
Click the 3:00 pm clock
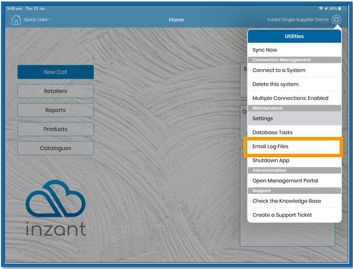click(14, 8)
